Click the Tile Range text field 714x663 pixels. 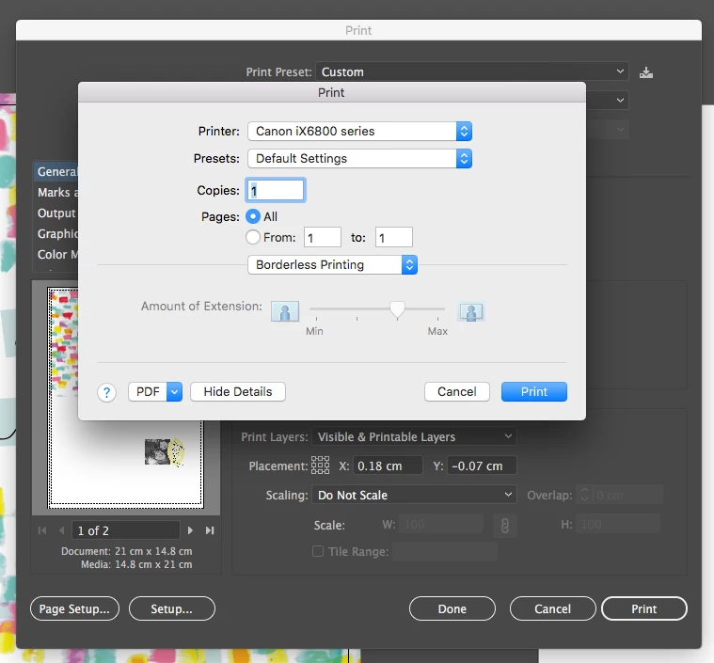445,551
